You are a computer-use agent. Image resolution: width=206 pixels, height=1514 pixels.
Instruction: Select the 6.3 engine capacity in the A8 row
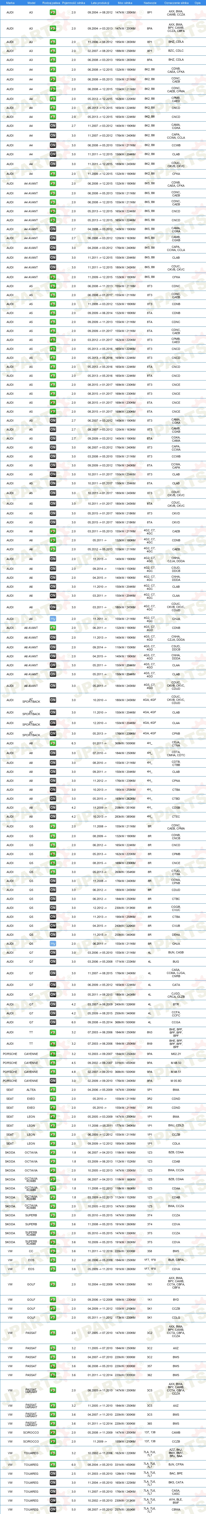(x=73, y=744)
